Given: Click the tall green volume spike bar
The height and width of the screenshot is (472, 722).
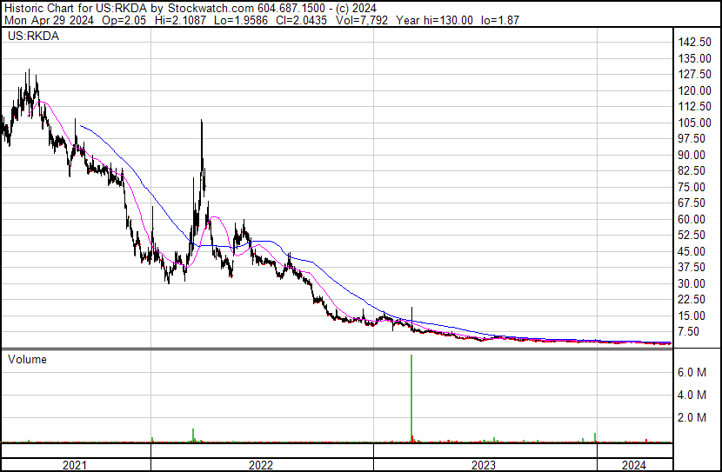Looking at the screenshot, I should coord(411,396).
